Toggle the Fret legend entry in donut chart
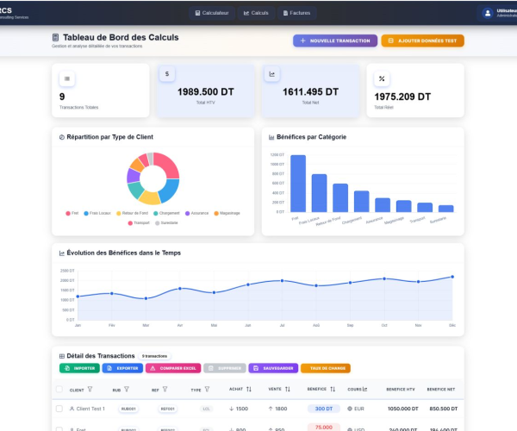 point(72,214)
